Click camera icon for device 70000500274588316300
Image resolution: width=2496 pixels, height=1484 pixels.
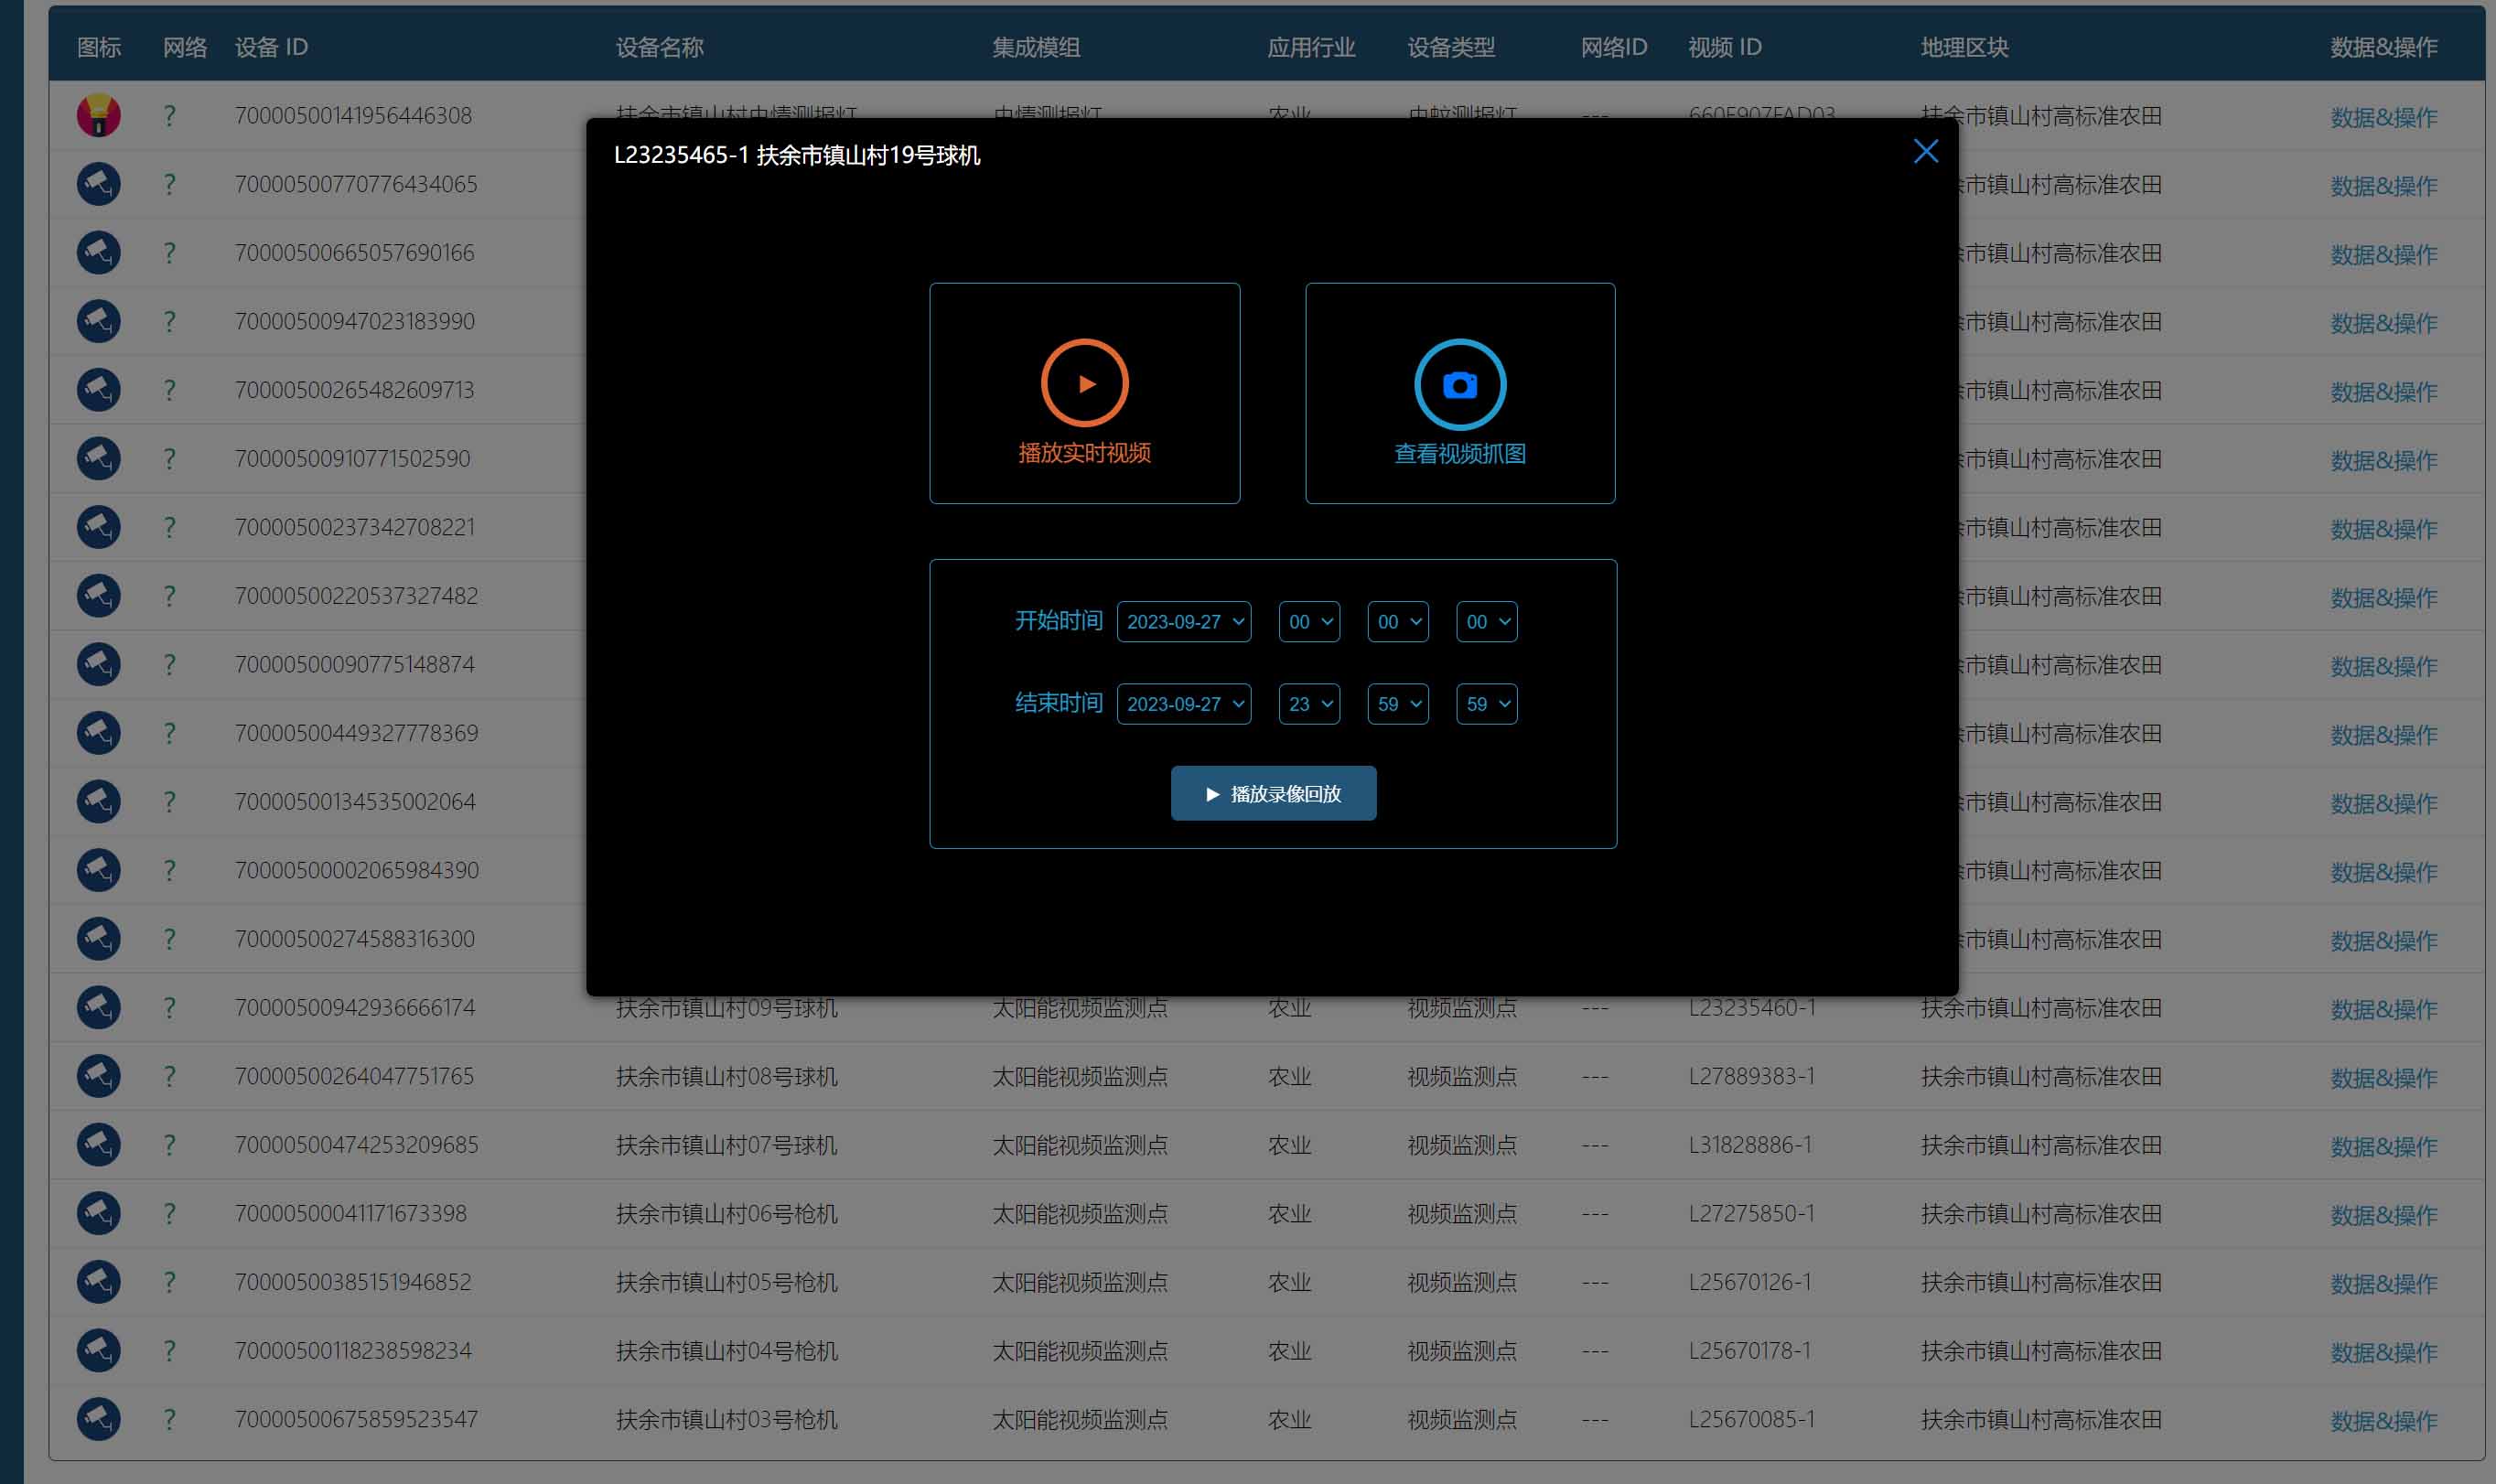(x=98, y=939)
